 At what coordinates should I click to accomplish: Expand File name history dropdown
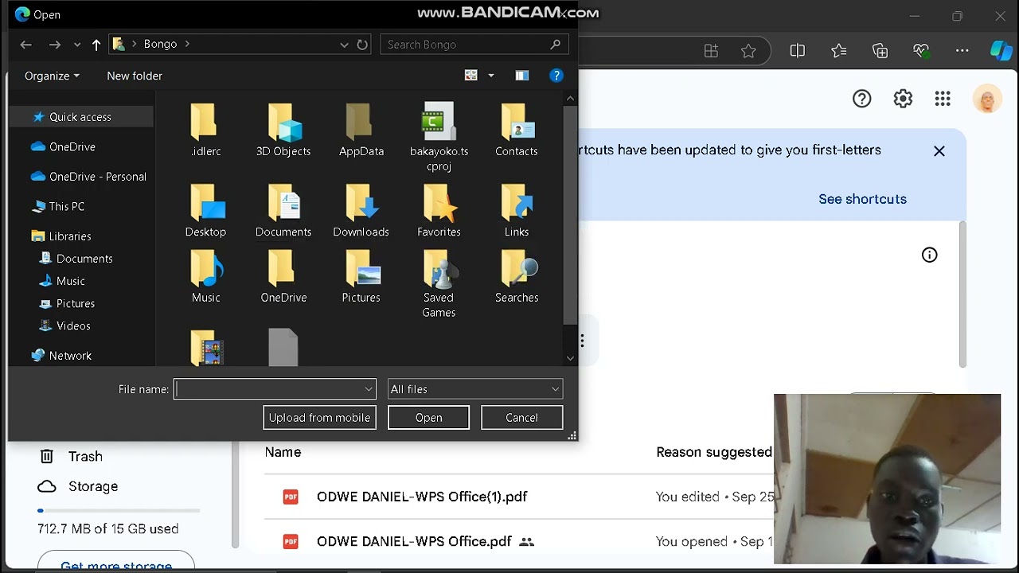(369, 389)
